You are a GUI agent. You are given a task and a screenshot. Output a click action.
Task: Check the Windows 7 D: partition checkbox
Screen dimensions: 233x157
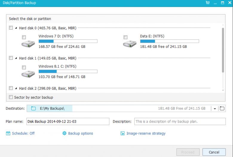(24, 37)
